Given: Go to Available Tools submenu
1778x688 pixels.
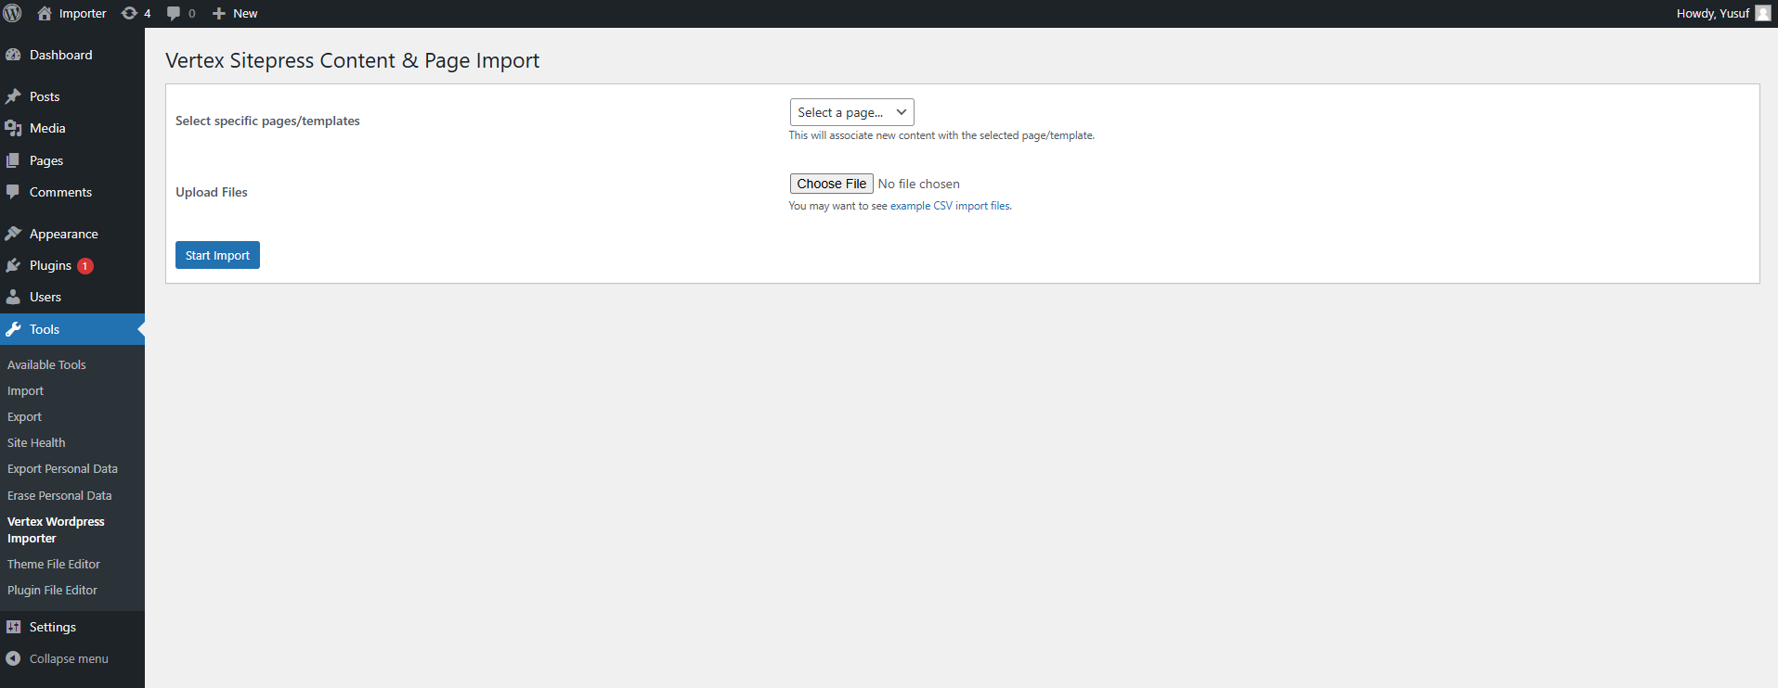Looking at the screenshot, I should click(x=46, y=364).
